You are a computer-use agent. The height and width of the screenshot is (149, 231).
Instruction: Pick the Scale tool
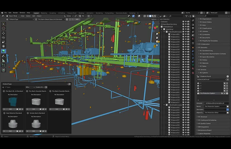click(4, 42)
